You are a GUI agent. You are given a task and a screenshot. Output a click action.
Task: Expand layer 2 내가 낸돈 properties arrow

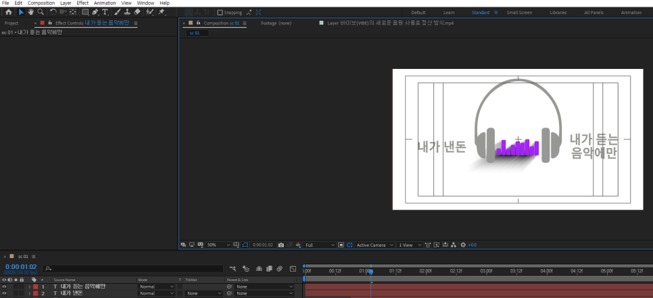[29, 293]
